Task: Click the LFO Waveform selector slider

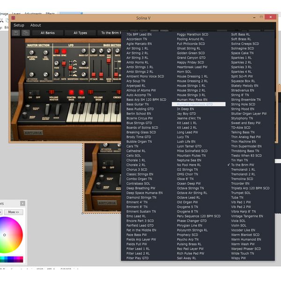Action: (70, 69)
